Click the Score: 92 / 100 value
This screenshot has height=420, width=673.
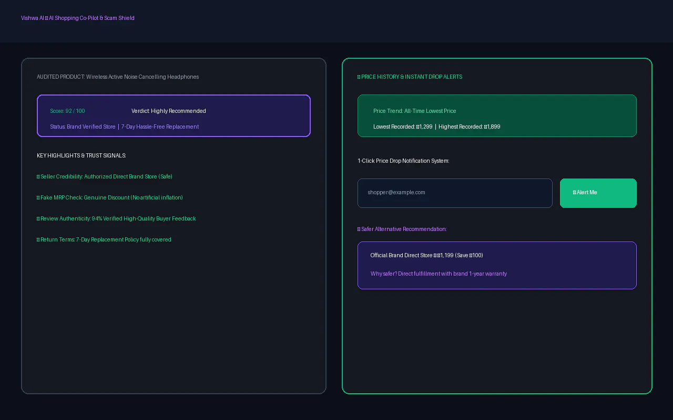pos(67,111)
